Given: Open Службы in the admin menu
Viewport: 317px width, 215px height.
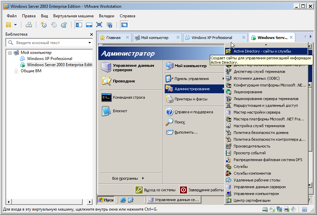Looking at the screenshot, I should (x=266, y=167).
